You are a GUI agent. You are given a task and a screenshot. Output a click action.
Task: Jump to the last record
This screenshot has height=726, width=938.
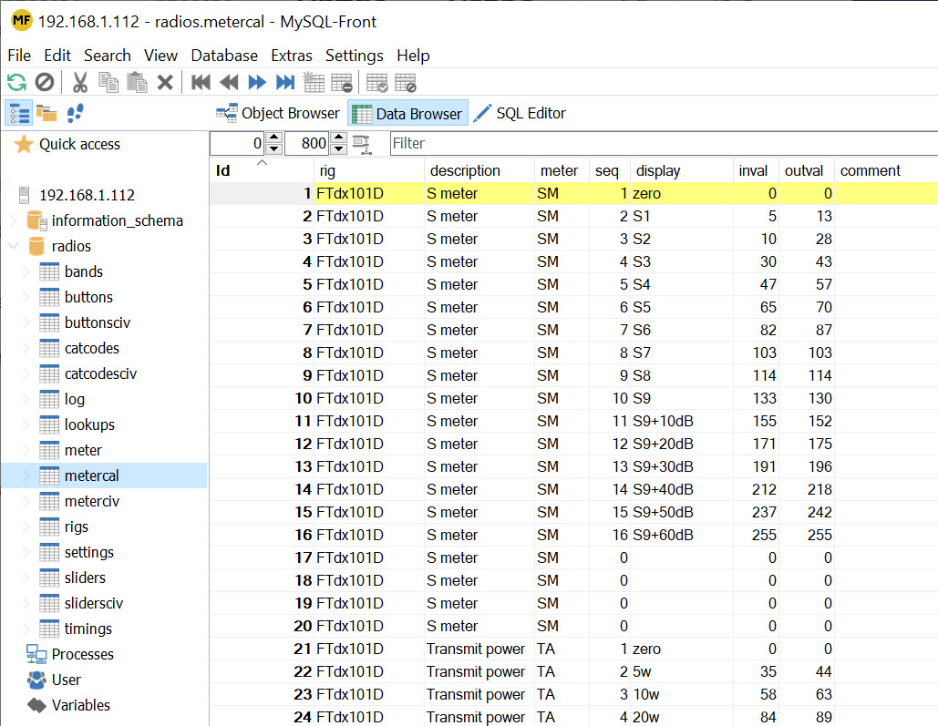point(283,82)
